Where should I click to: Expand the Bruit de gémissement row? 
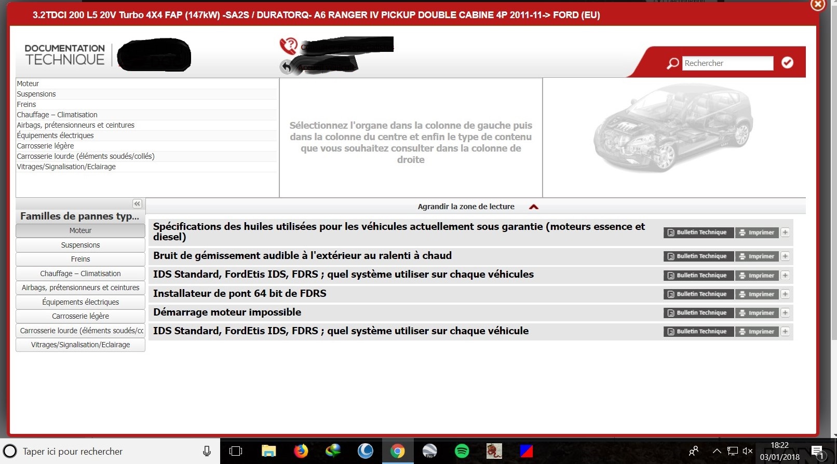click(x=785, y=256)
